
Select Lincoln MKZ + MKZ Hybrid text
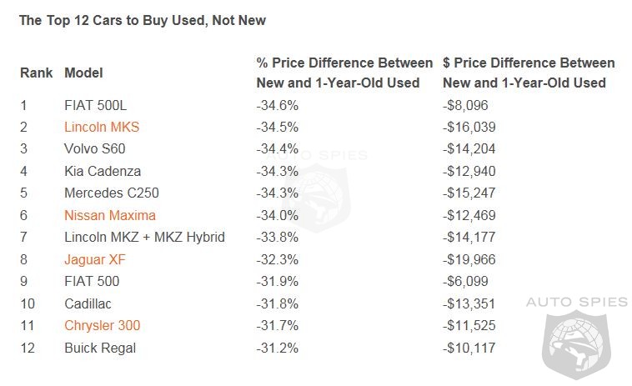[144, 238]
